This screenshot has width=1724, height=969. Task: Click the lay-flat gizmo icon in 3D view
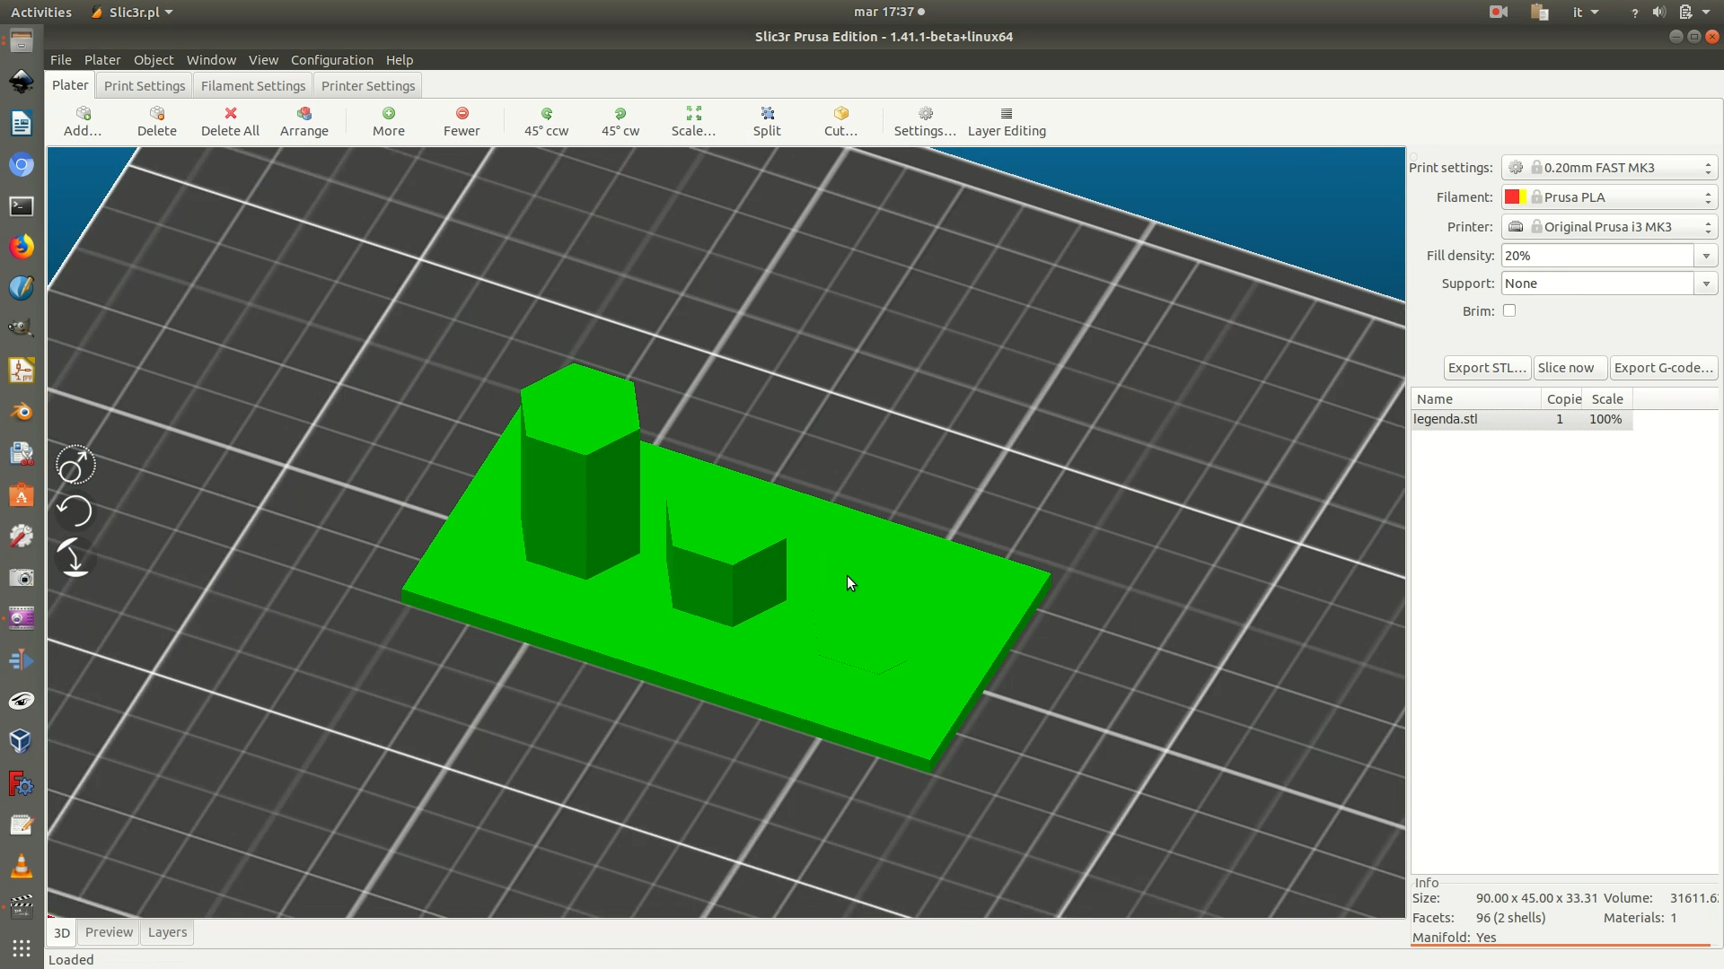pos(75,557)
